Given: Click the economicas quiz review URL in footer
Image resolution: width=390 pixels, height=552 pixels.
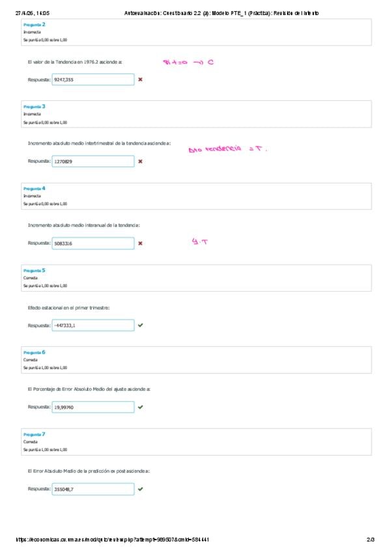Looking at the screenshot, I should [x=113, y=540].
